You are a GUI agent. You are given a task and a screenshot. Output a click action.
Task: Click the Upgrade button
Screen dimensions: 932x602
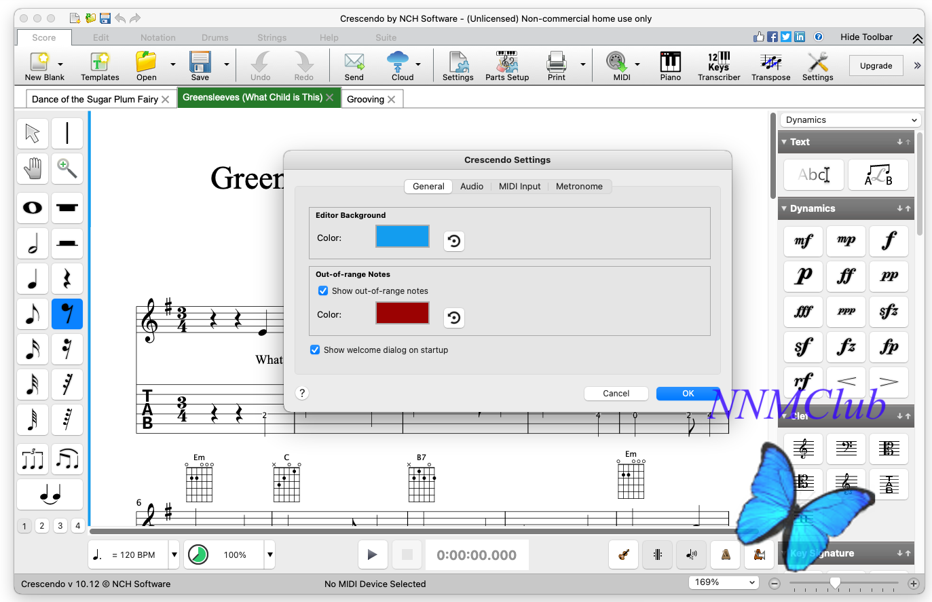click(x=876, y=66)
